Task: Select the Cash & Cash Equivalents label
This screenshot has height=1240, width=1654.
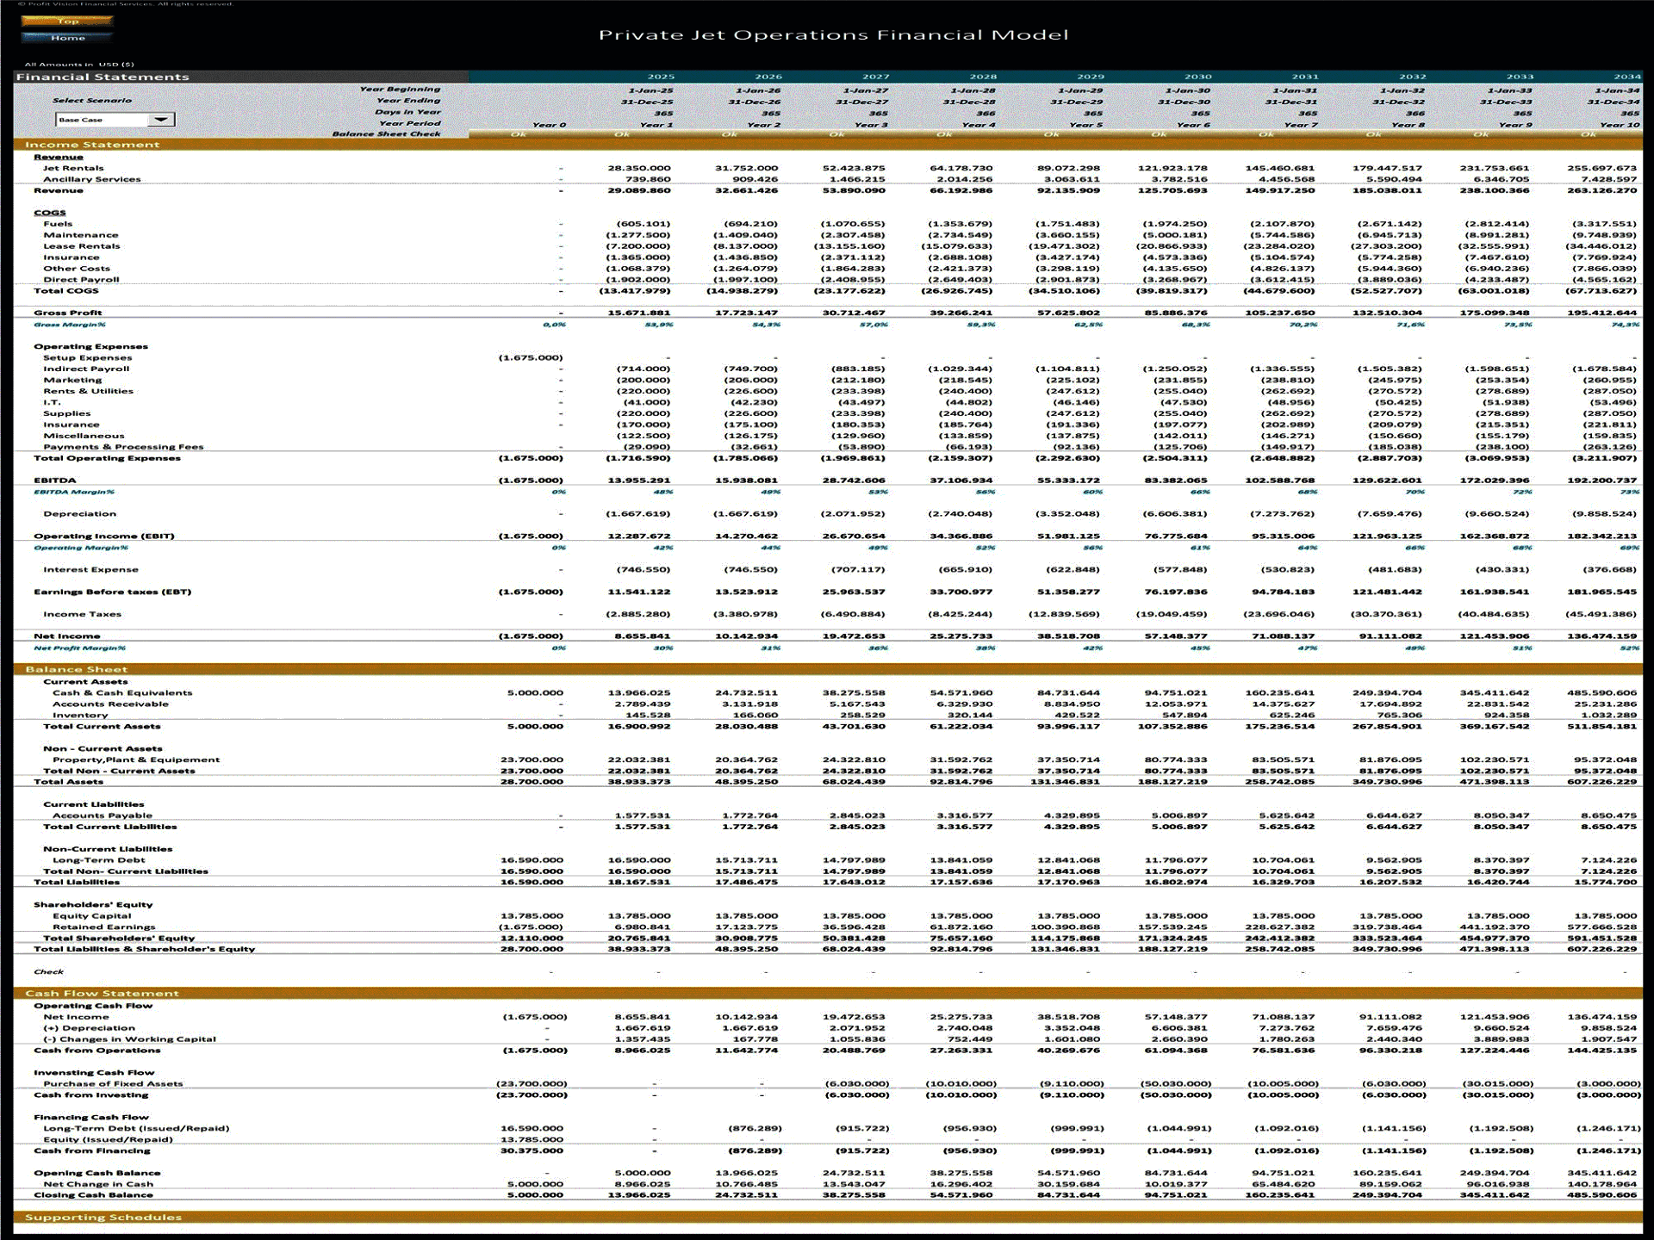Action: [122, 692]
